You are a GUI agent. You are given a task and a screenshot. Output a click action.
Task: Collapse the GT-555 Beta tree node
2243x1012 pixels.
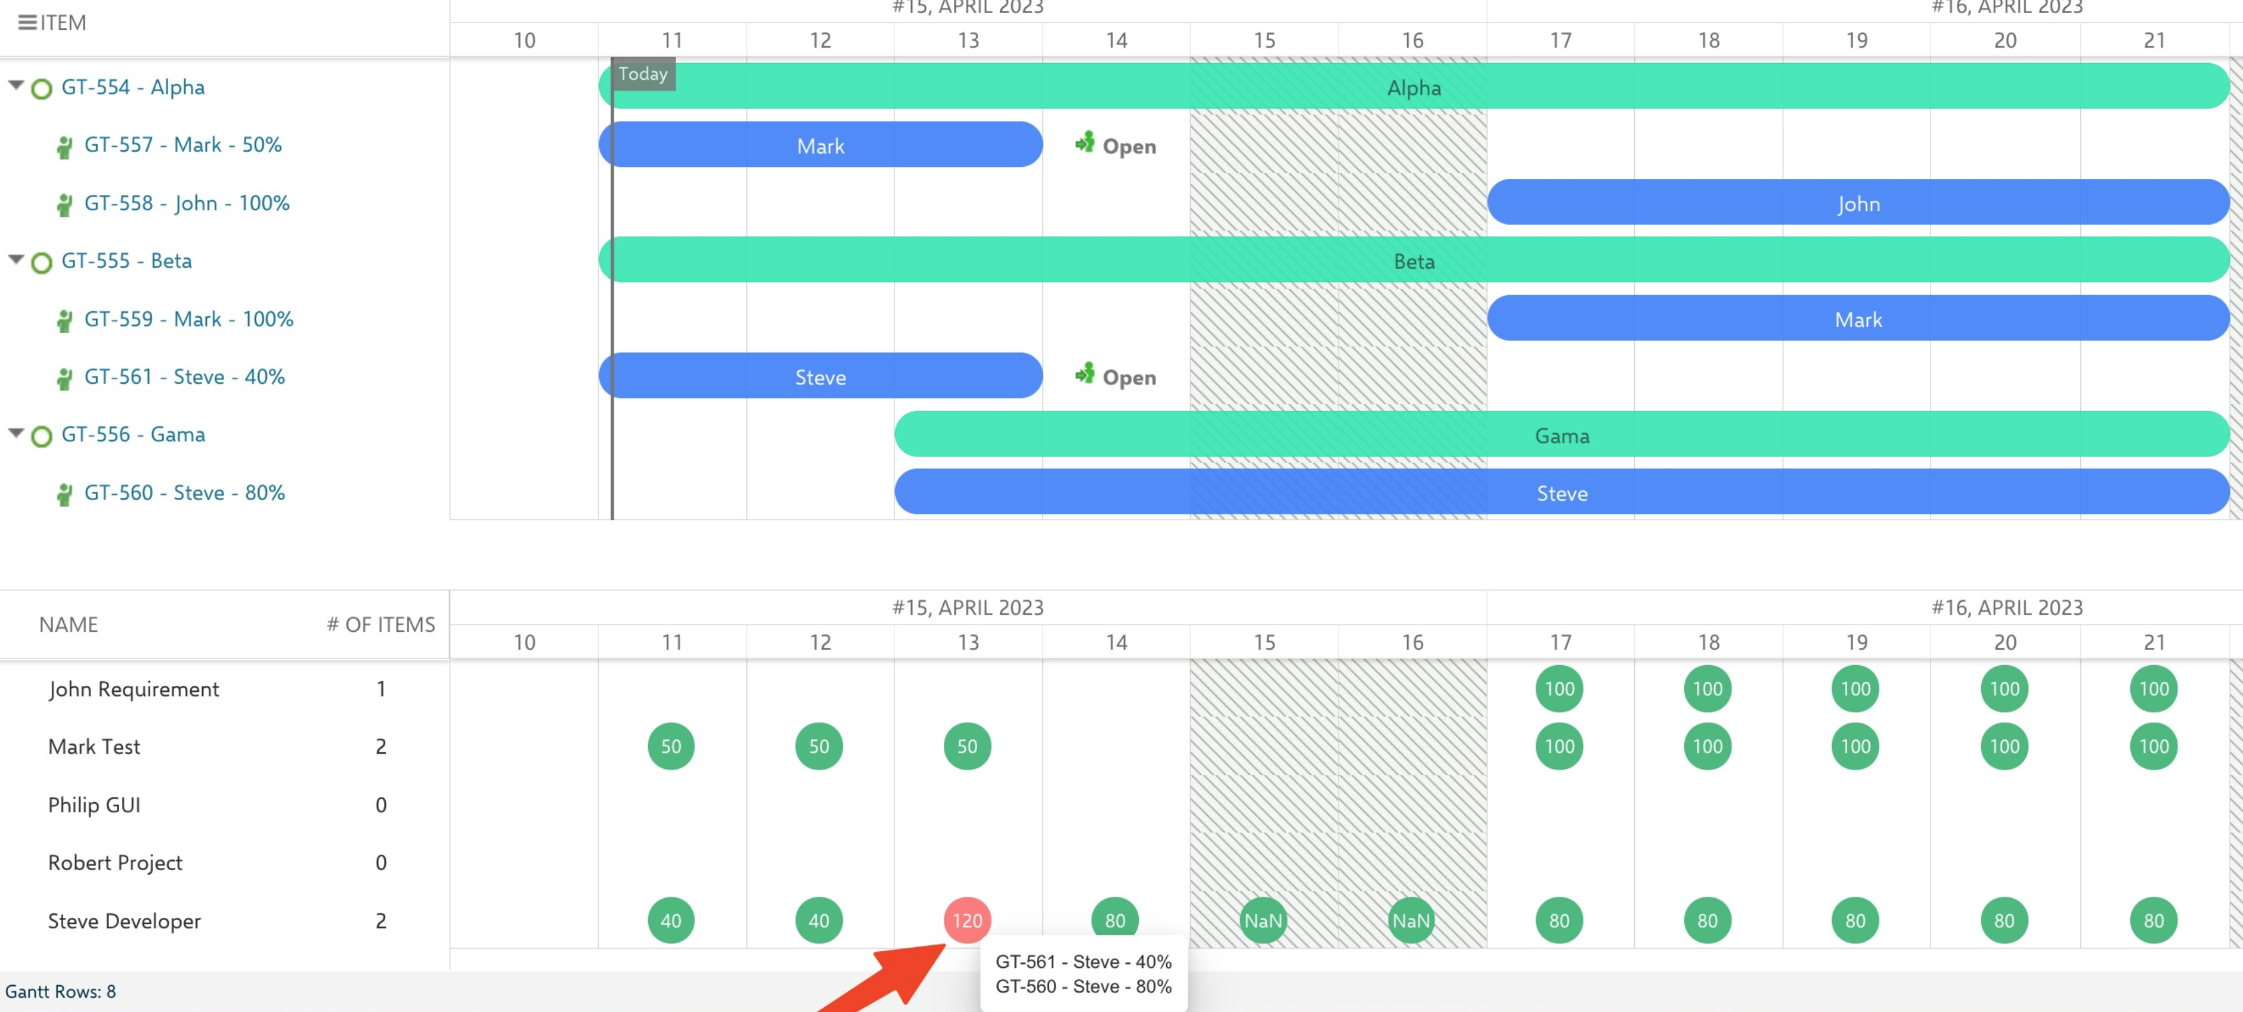tap(16, 259)
